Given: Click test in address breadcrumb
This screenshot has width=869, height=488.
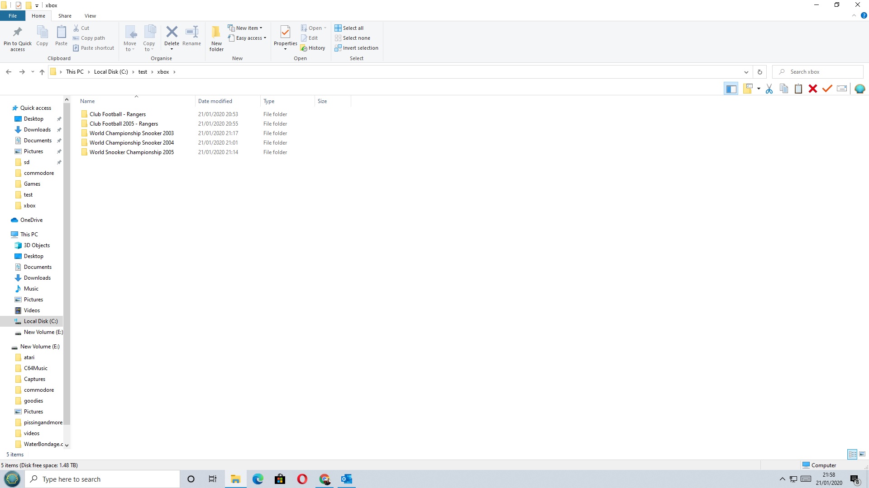Looking at the screenshot, I should pyautogui.click(x=143, y=72).
